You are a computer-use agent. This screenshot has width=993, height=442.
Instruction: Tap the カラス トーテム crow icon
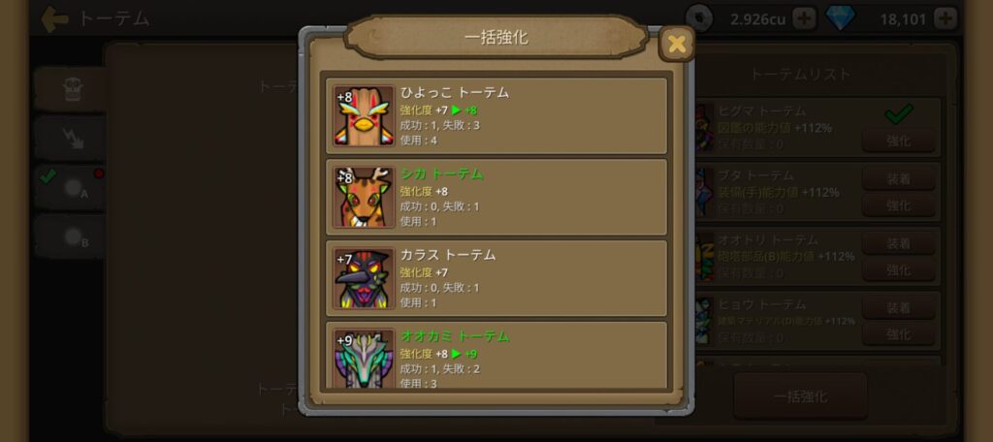[x=364, y=278]
